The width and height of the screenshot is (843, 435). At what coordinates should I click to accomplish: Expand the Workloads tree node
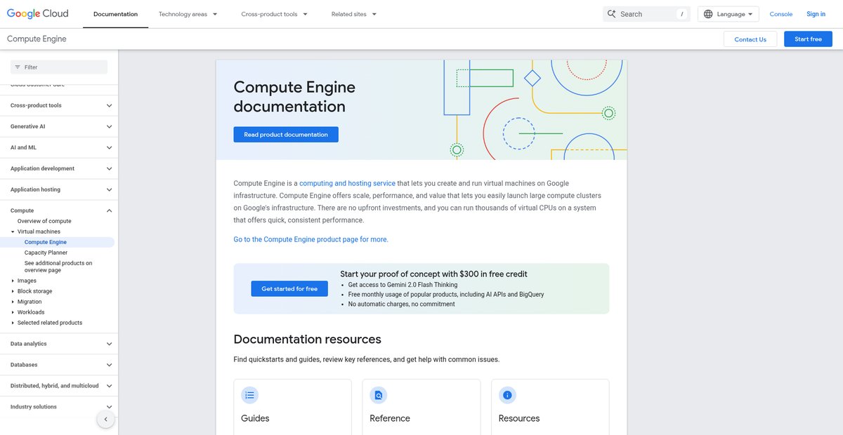click(x=13, y=312)
